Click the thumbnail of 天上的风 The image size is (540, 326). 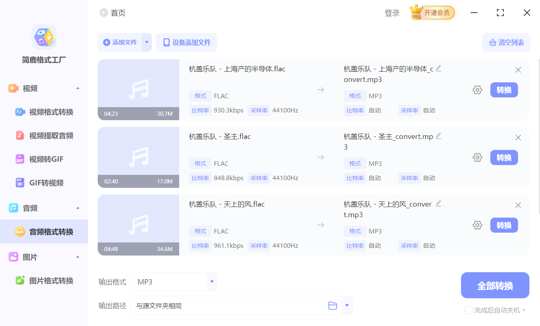tap(138, 225)
